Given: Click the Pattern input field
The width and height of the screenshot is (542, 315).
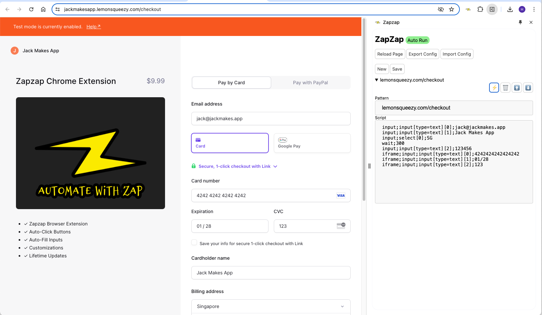Looking at the screenshot, I should pyautogui.click(x=454, y=108).
